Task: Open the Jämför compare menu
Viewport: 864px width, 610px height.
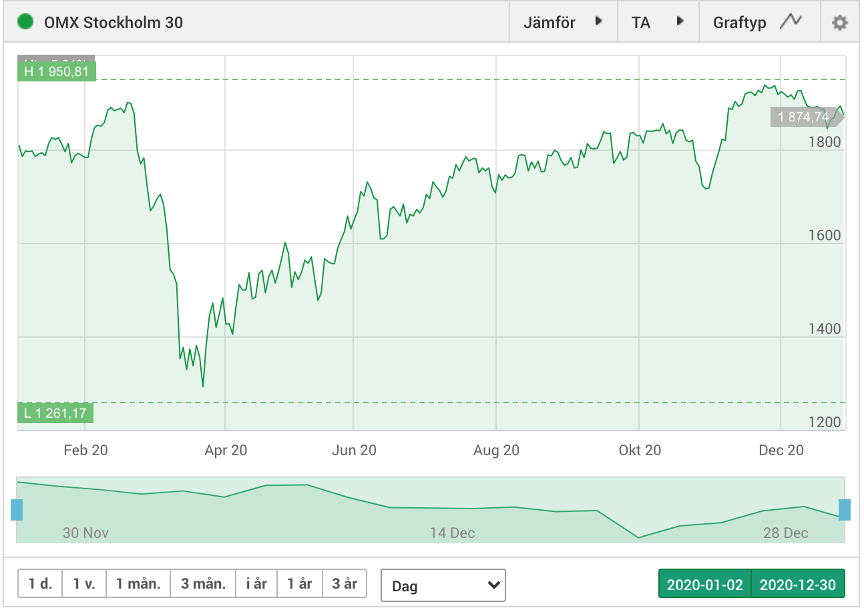Action: [564, 22]
